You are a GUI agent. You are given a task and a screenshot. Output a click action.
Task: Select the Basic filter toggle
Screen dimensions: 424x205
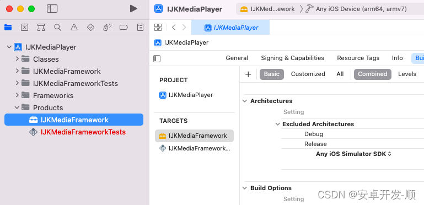coord(272,74)
